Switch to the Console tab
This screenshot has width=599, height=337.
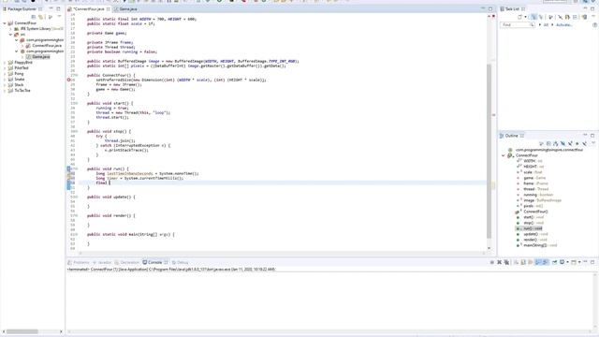[155, 262]
